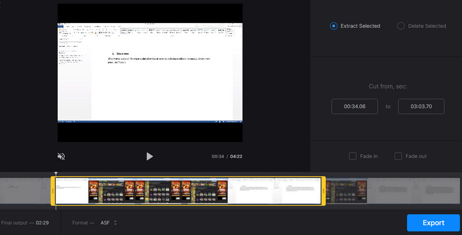
Task: Click the white playhead marker on timeline
Action: (x=56, y=173)
